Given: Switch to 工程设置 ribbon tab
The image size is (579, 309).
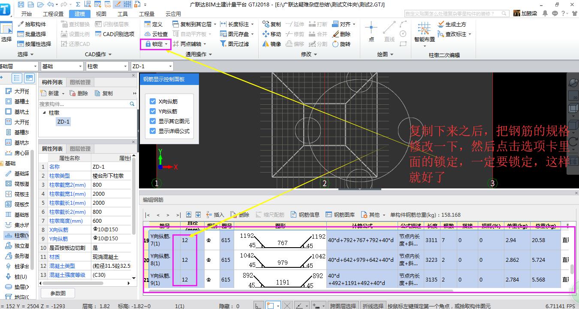Looking at the screenshot, I should coord(53,14).
